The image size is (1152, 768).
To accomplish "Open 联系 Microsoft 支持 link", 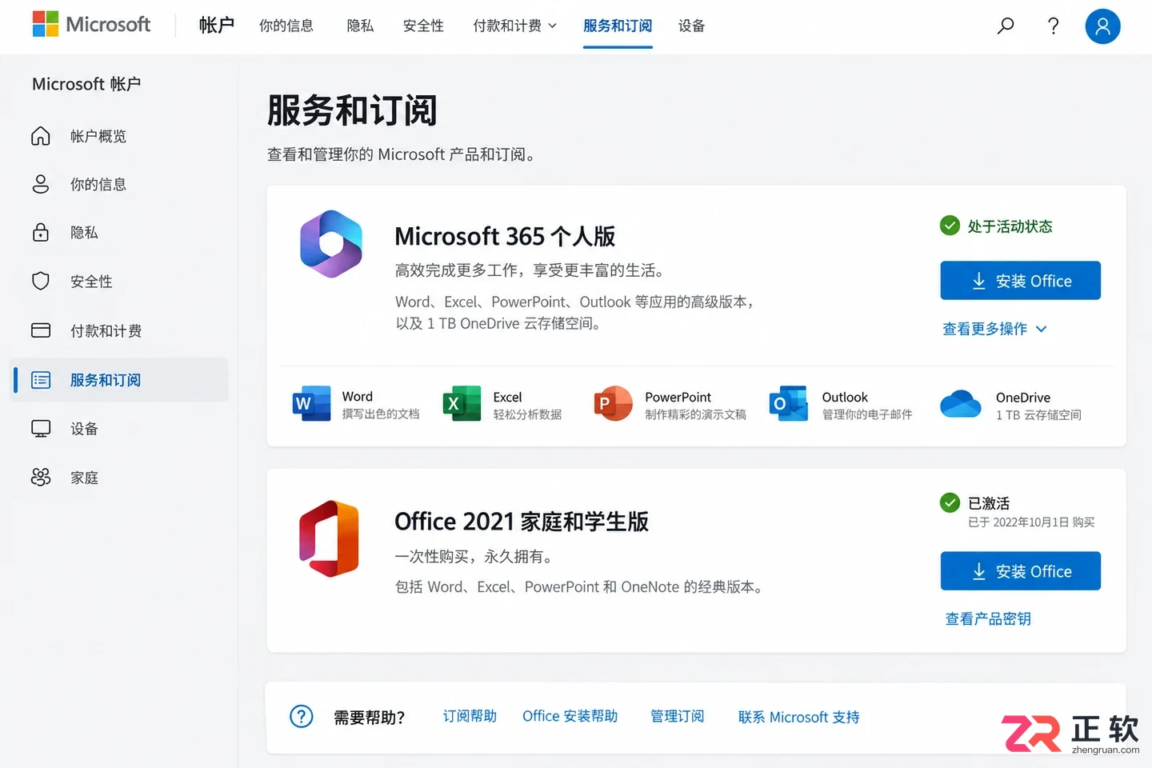I will 799,717.
